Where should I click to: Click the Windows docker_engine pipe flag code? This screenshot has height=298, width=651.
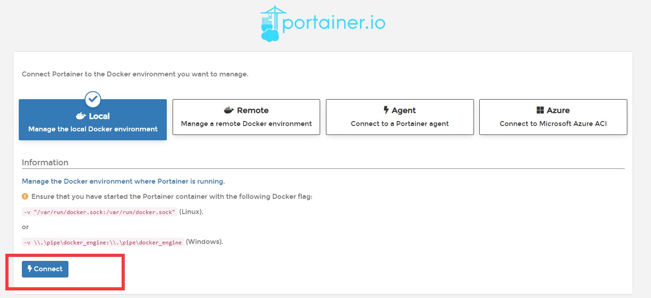point(103,242)
